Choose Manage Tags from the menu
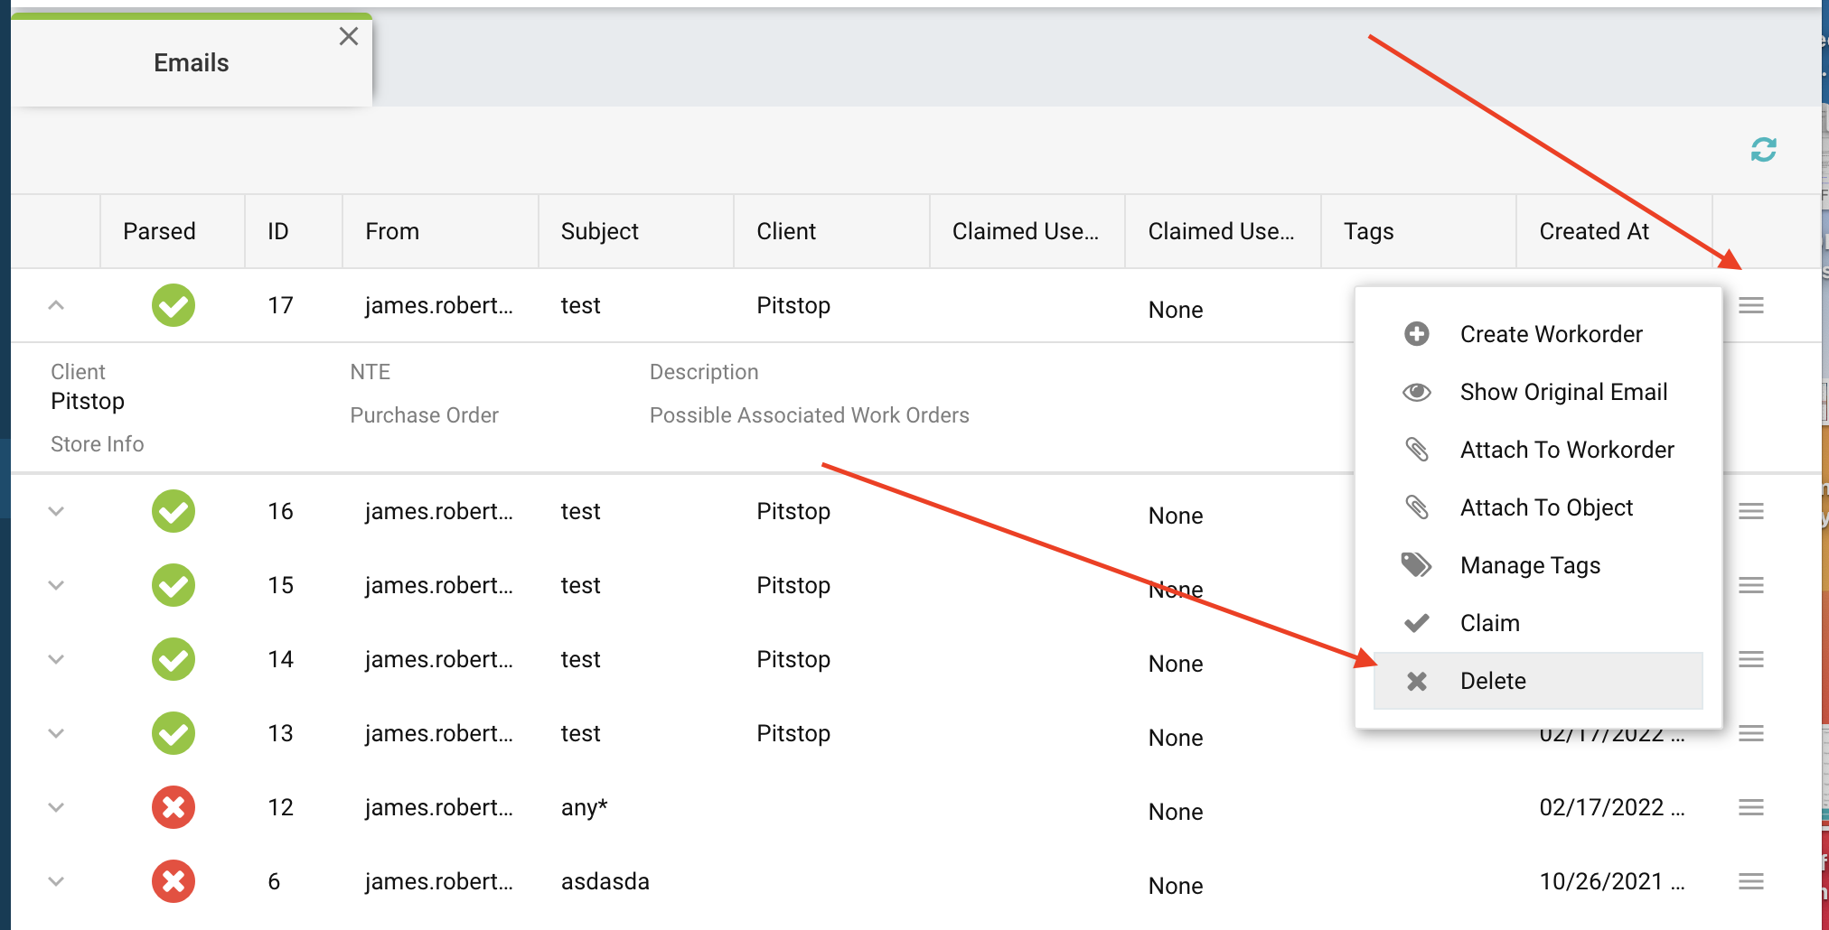1829x930 pixels. (x=1530, y=565)
